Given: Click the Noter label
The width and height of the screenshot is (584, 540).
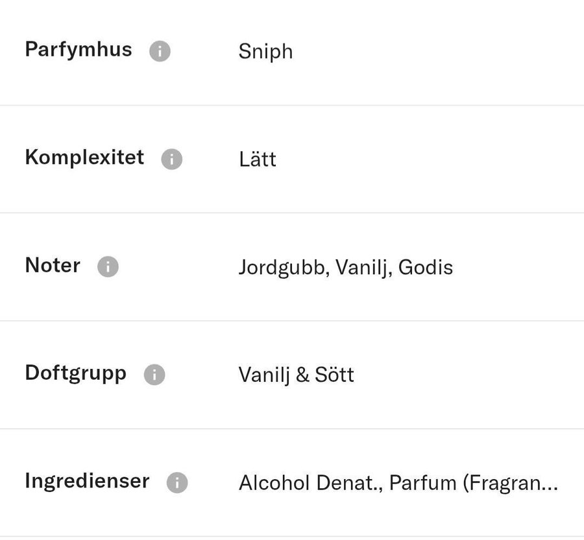Looking at the screenshot, I should 53,265.
